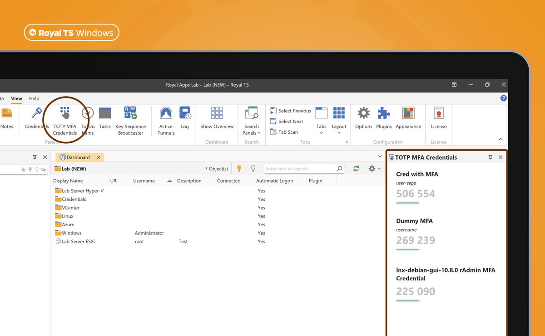Select the Lab Server ESXi connection row
This screenshot has width=545, height=336.
218,242
